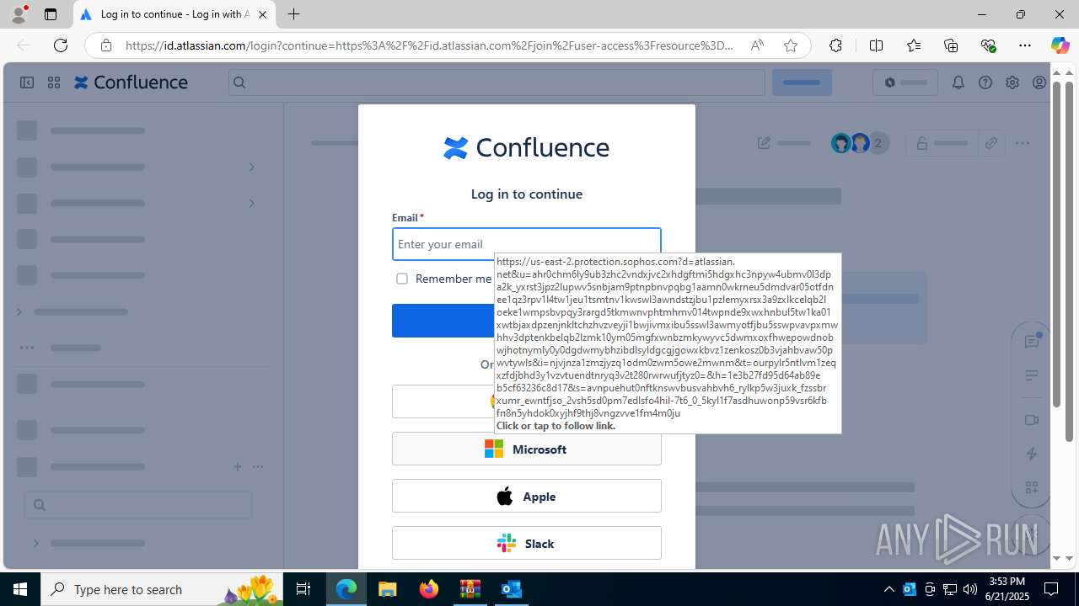Select the Log in to continue tab
Viewport: 1079px width, 606px height.
[x=174, y=14]
